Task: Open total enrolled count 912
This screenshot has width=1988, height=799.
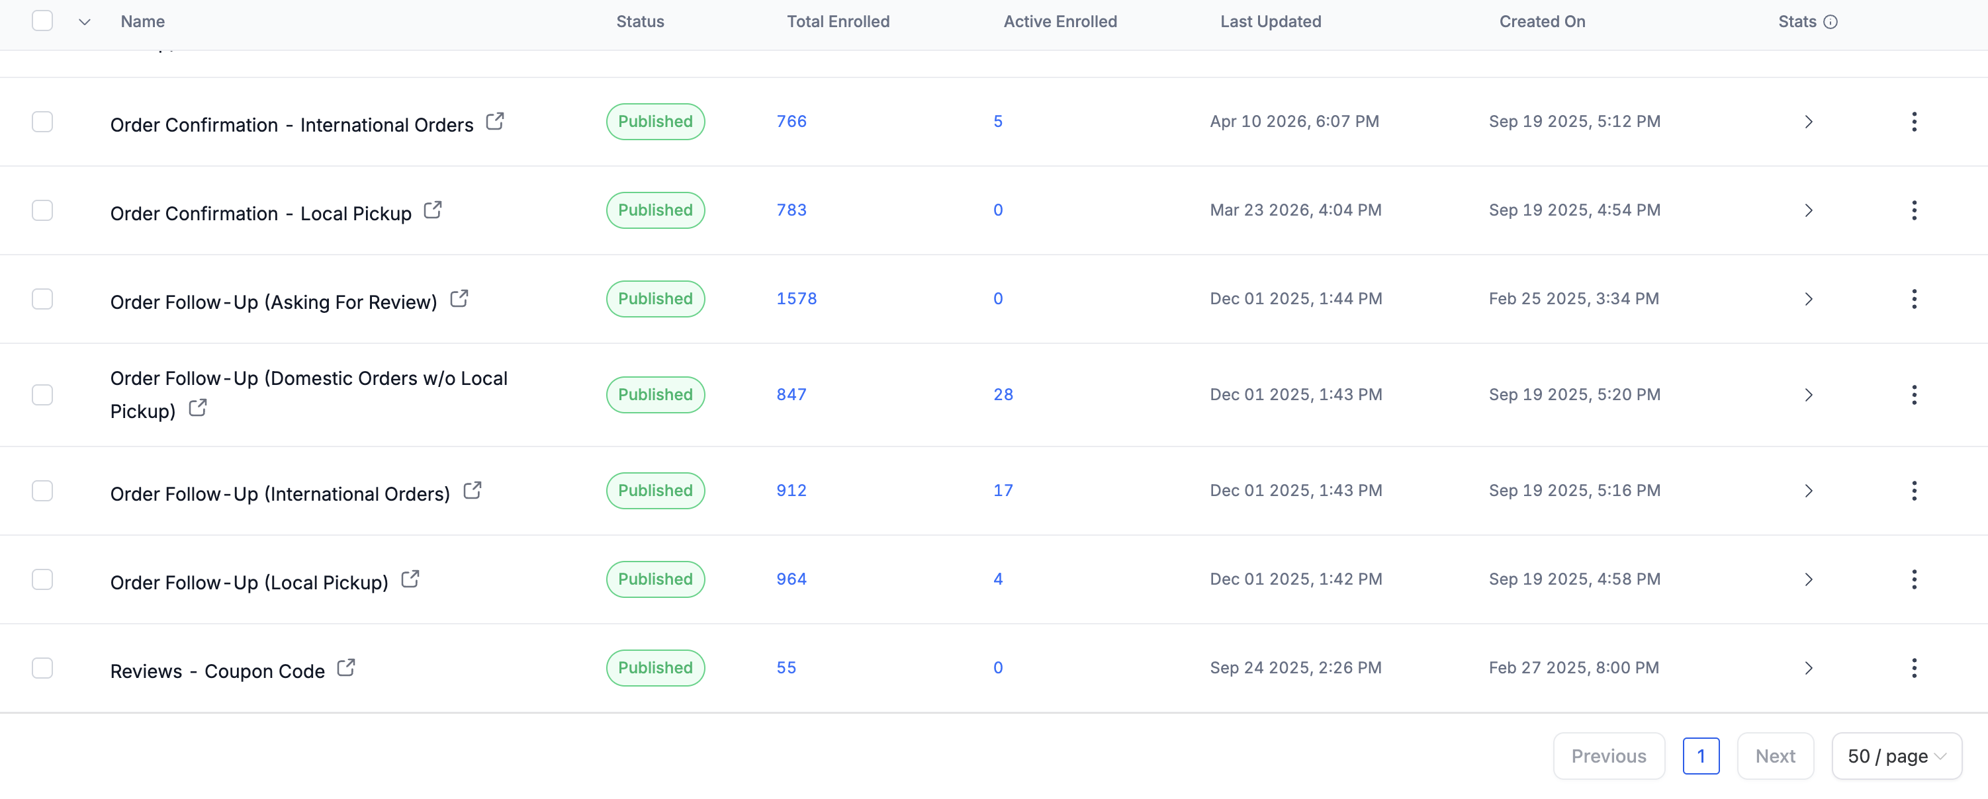Action: click(791, 491)
